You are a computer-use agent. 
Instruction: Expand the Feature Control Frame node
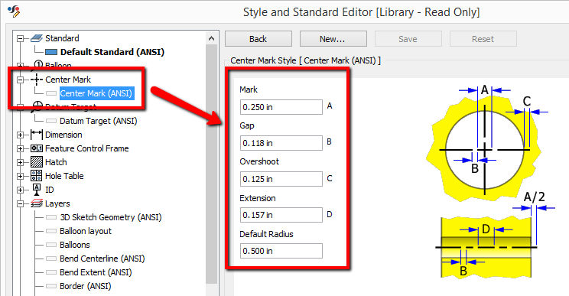coord(21,148)
